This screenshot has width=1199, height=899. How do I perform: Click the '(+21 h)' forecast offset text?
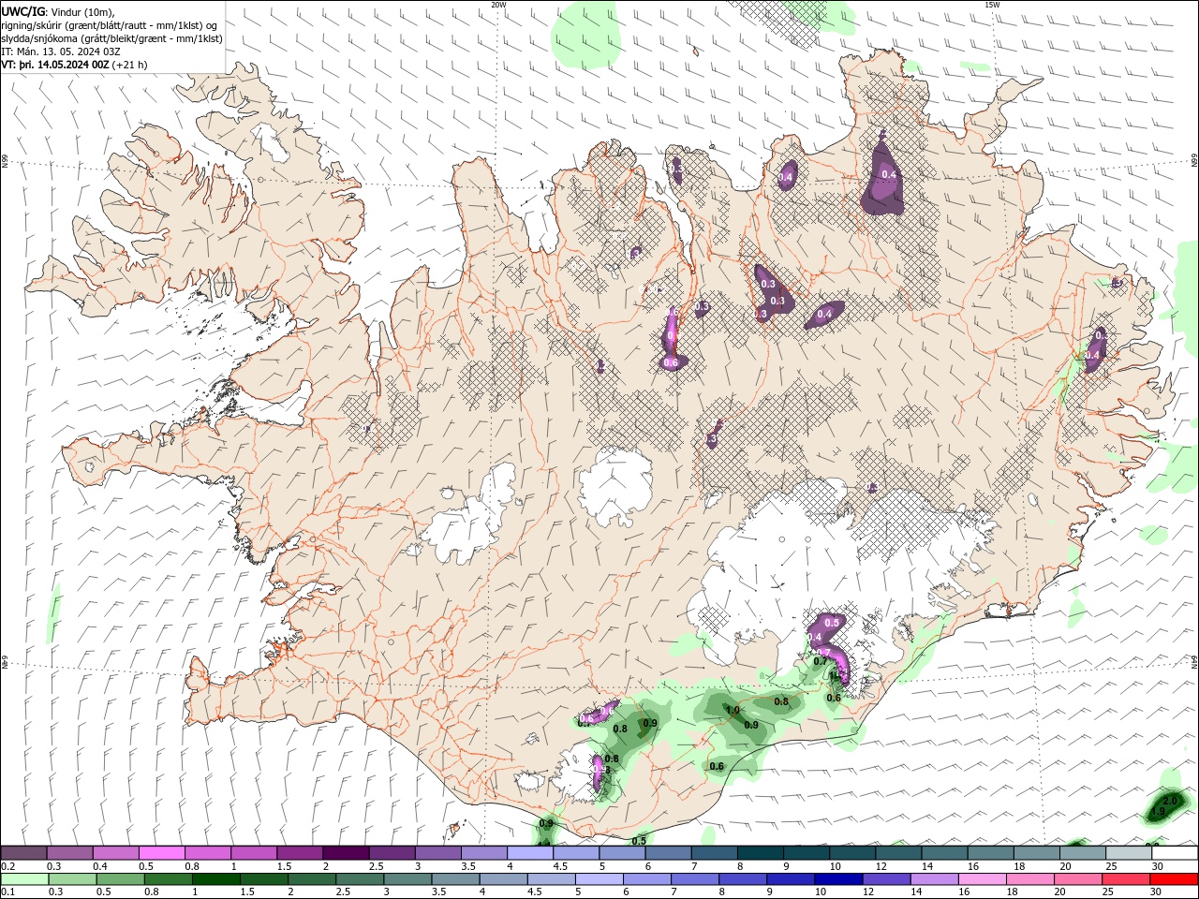click(x=129, y=65)
